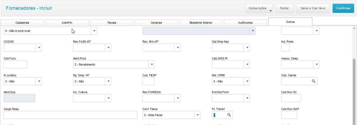Click the Fil. Transf. lookup magnifier icon

point(229,115)
